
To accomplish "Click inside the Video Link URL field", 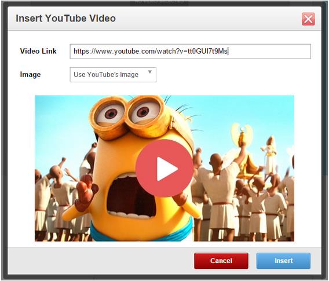I will click(190, 52).
